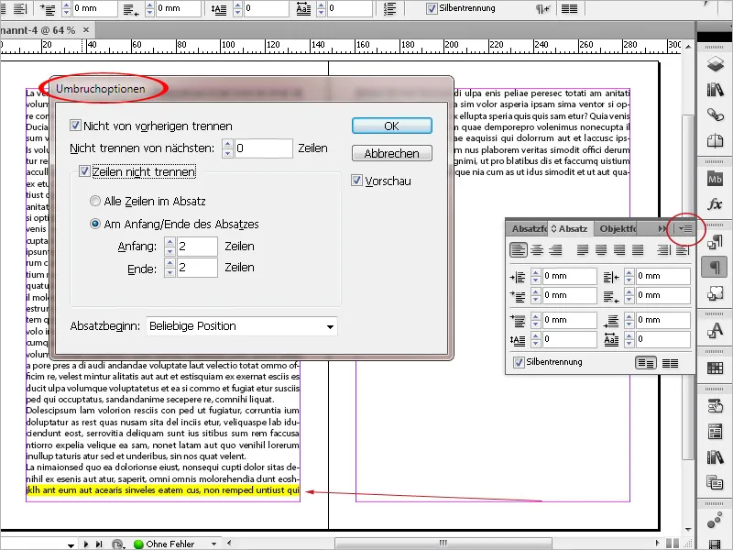Align away from spine in Absatz panel
The image size is (733, 550).
coord(683,249)
